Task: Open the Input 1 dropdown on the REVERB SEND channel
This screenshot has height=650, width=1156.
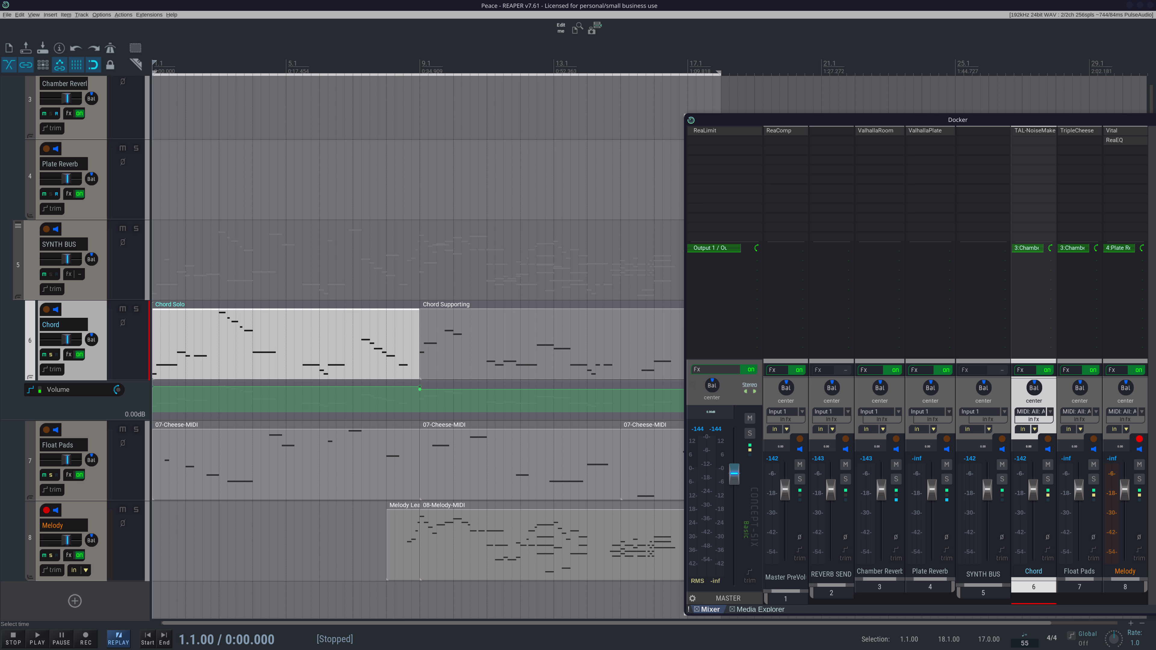Action: [848, 411]
